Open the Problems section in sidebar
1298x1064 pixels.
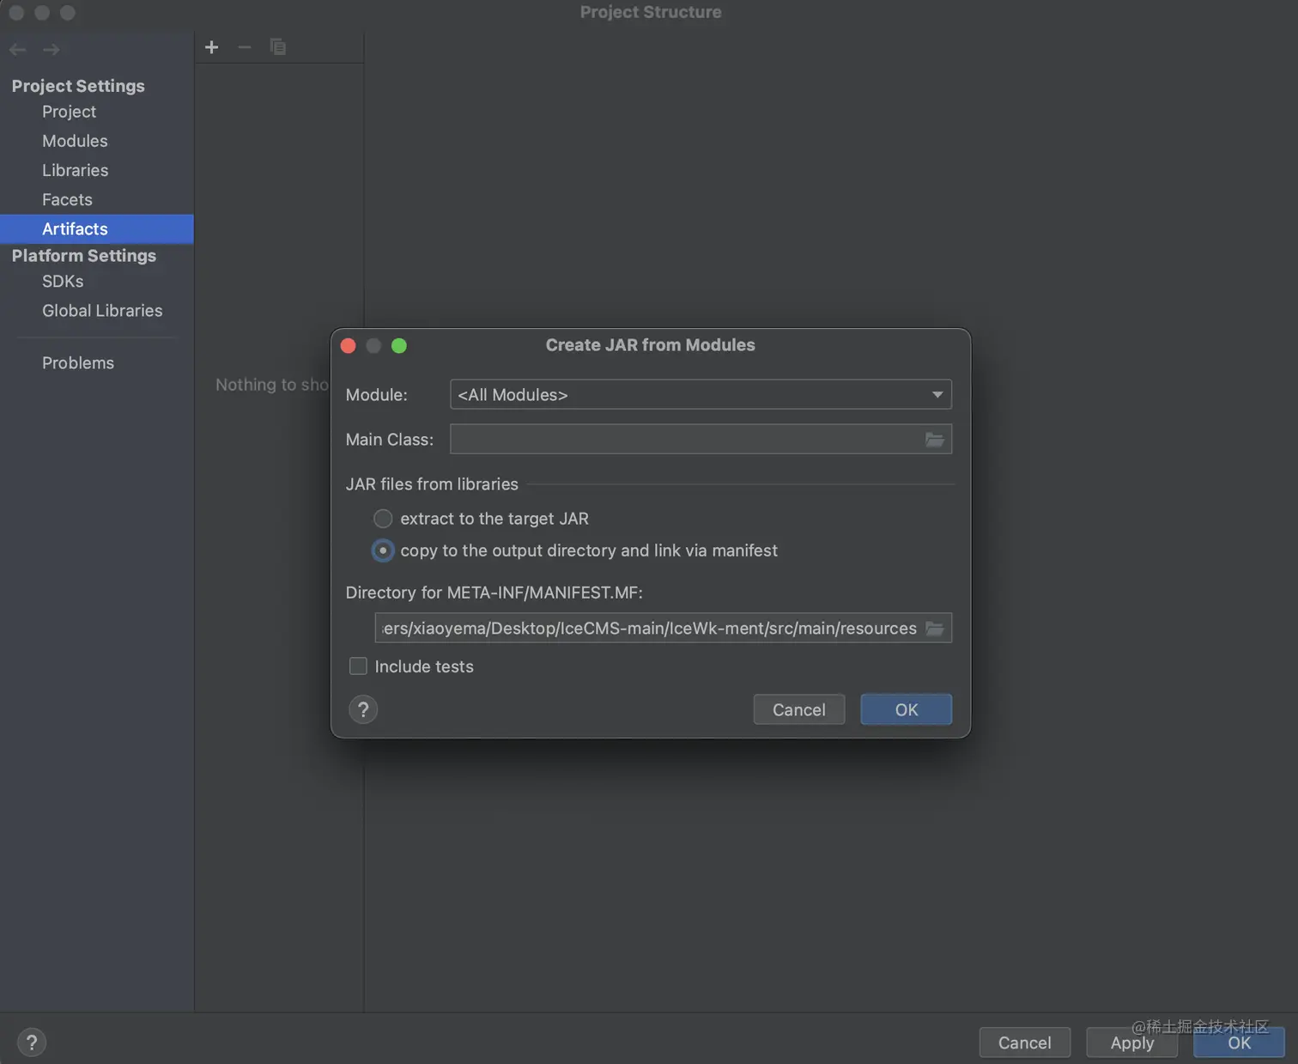78,363
